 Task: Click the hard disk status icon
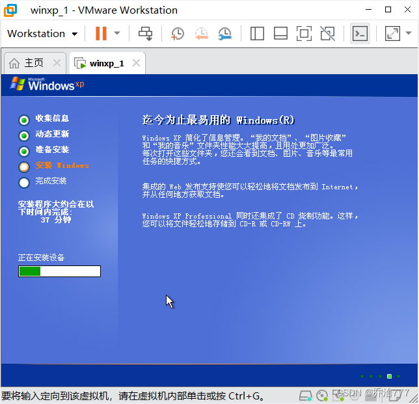pos(305,396)
